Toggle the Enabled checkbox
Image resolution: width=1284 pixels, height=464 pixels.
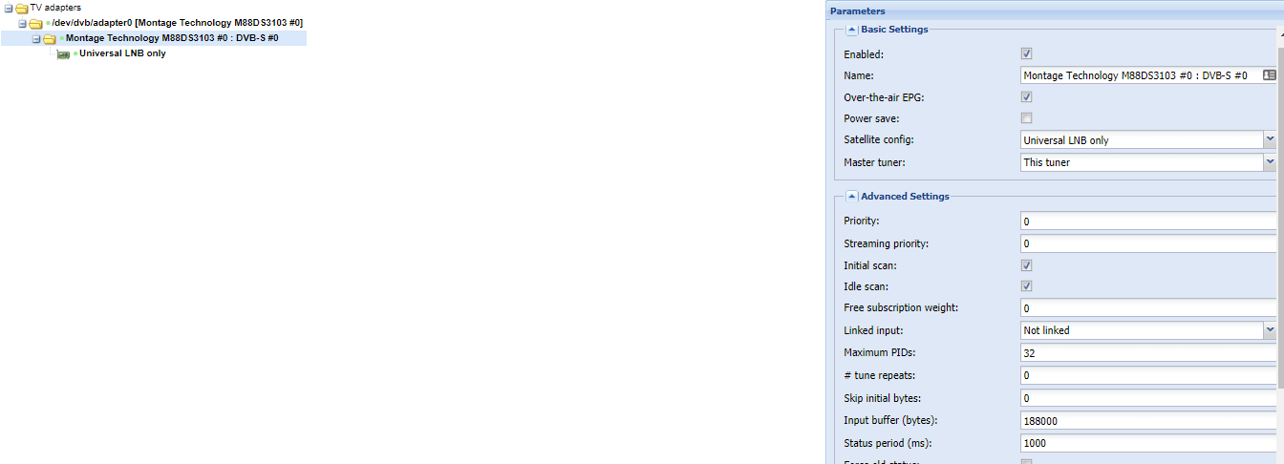1027,54
